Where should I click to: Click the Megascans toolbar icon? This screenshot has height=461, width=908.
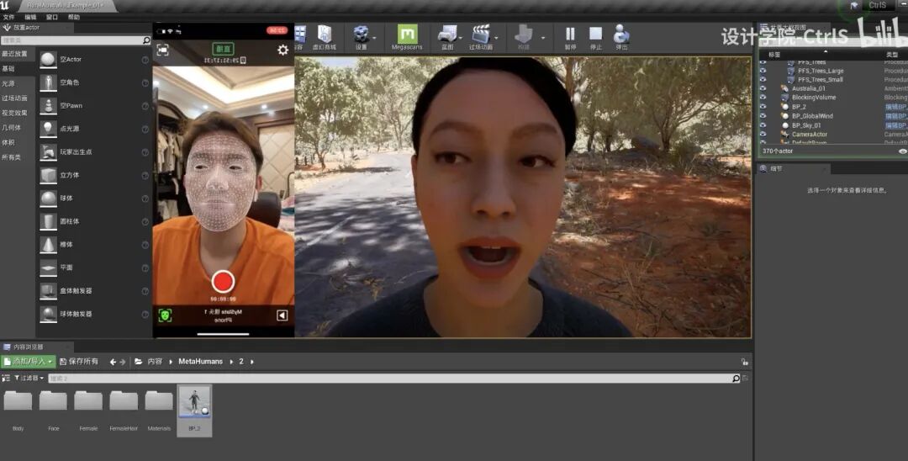[x=407, y=36]
